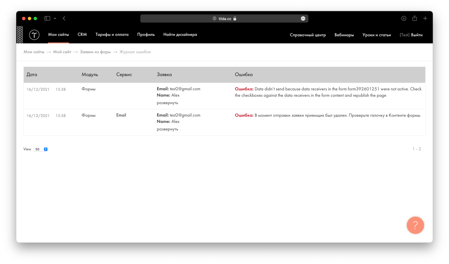Click the lock icon beside tilda.cc
The height and width of the screenshot is (264, 449).
pyautogui.click(x=235, y=18)
